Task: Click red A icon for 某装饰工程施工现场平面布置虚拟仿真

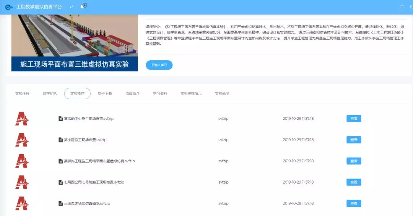Action: tap(22, 161)
